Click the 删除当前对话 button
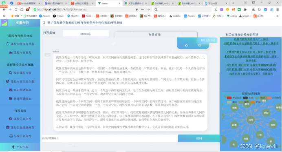This screenshot has width=282, height=152. pyautogui.click(x=208, y=40)
